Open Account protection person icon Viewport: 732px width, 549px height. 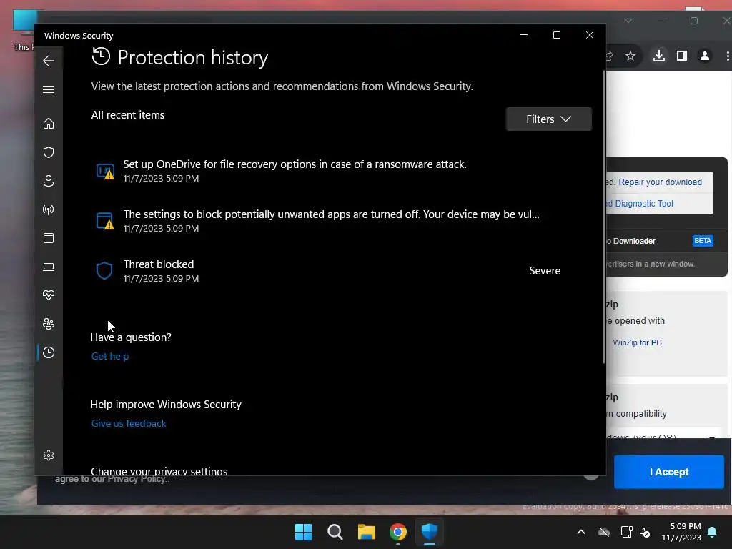49,181
